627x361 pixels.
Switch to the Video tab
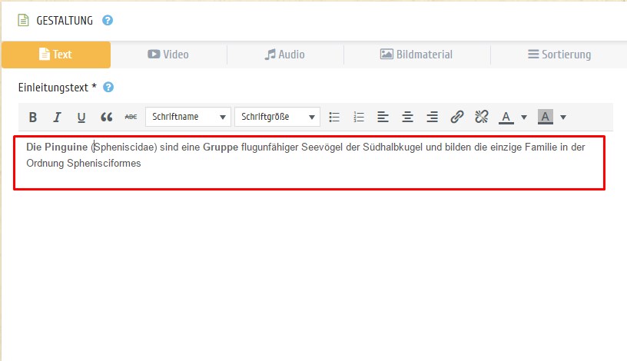[x=168, y=55]
